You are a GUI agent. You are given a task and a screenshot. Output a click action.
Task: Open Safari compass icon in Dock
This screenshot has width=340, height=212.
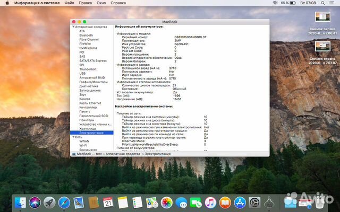pyautogui.click(x=64, y=203)
